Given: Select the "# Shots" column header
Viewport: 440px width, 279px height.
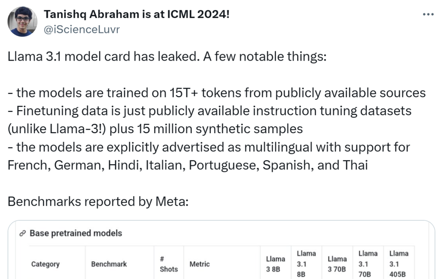Looking at the screenshot, I should (169, 264).
